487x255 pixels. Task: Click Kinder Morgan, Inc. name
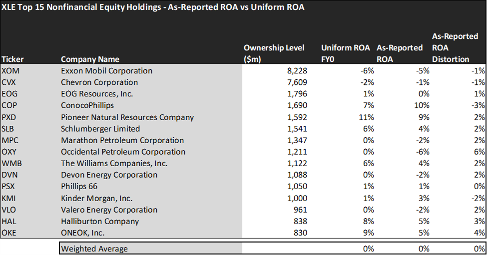96,199
